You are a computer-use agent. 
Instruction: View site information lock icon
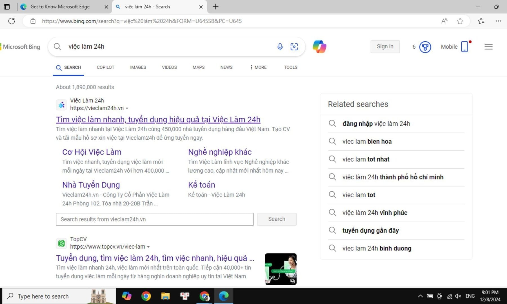coord(33,21)
